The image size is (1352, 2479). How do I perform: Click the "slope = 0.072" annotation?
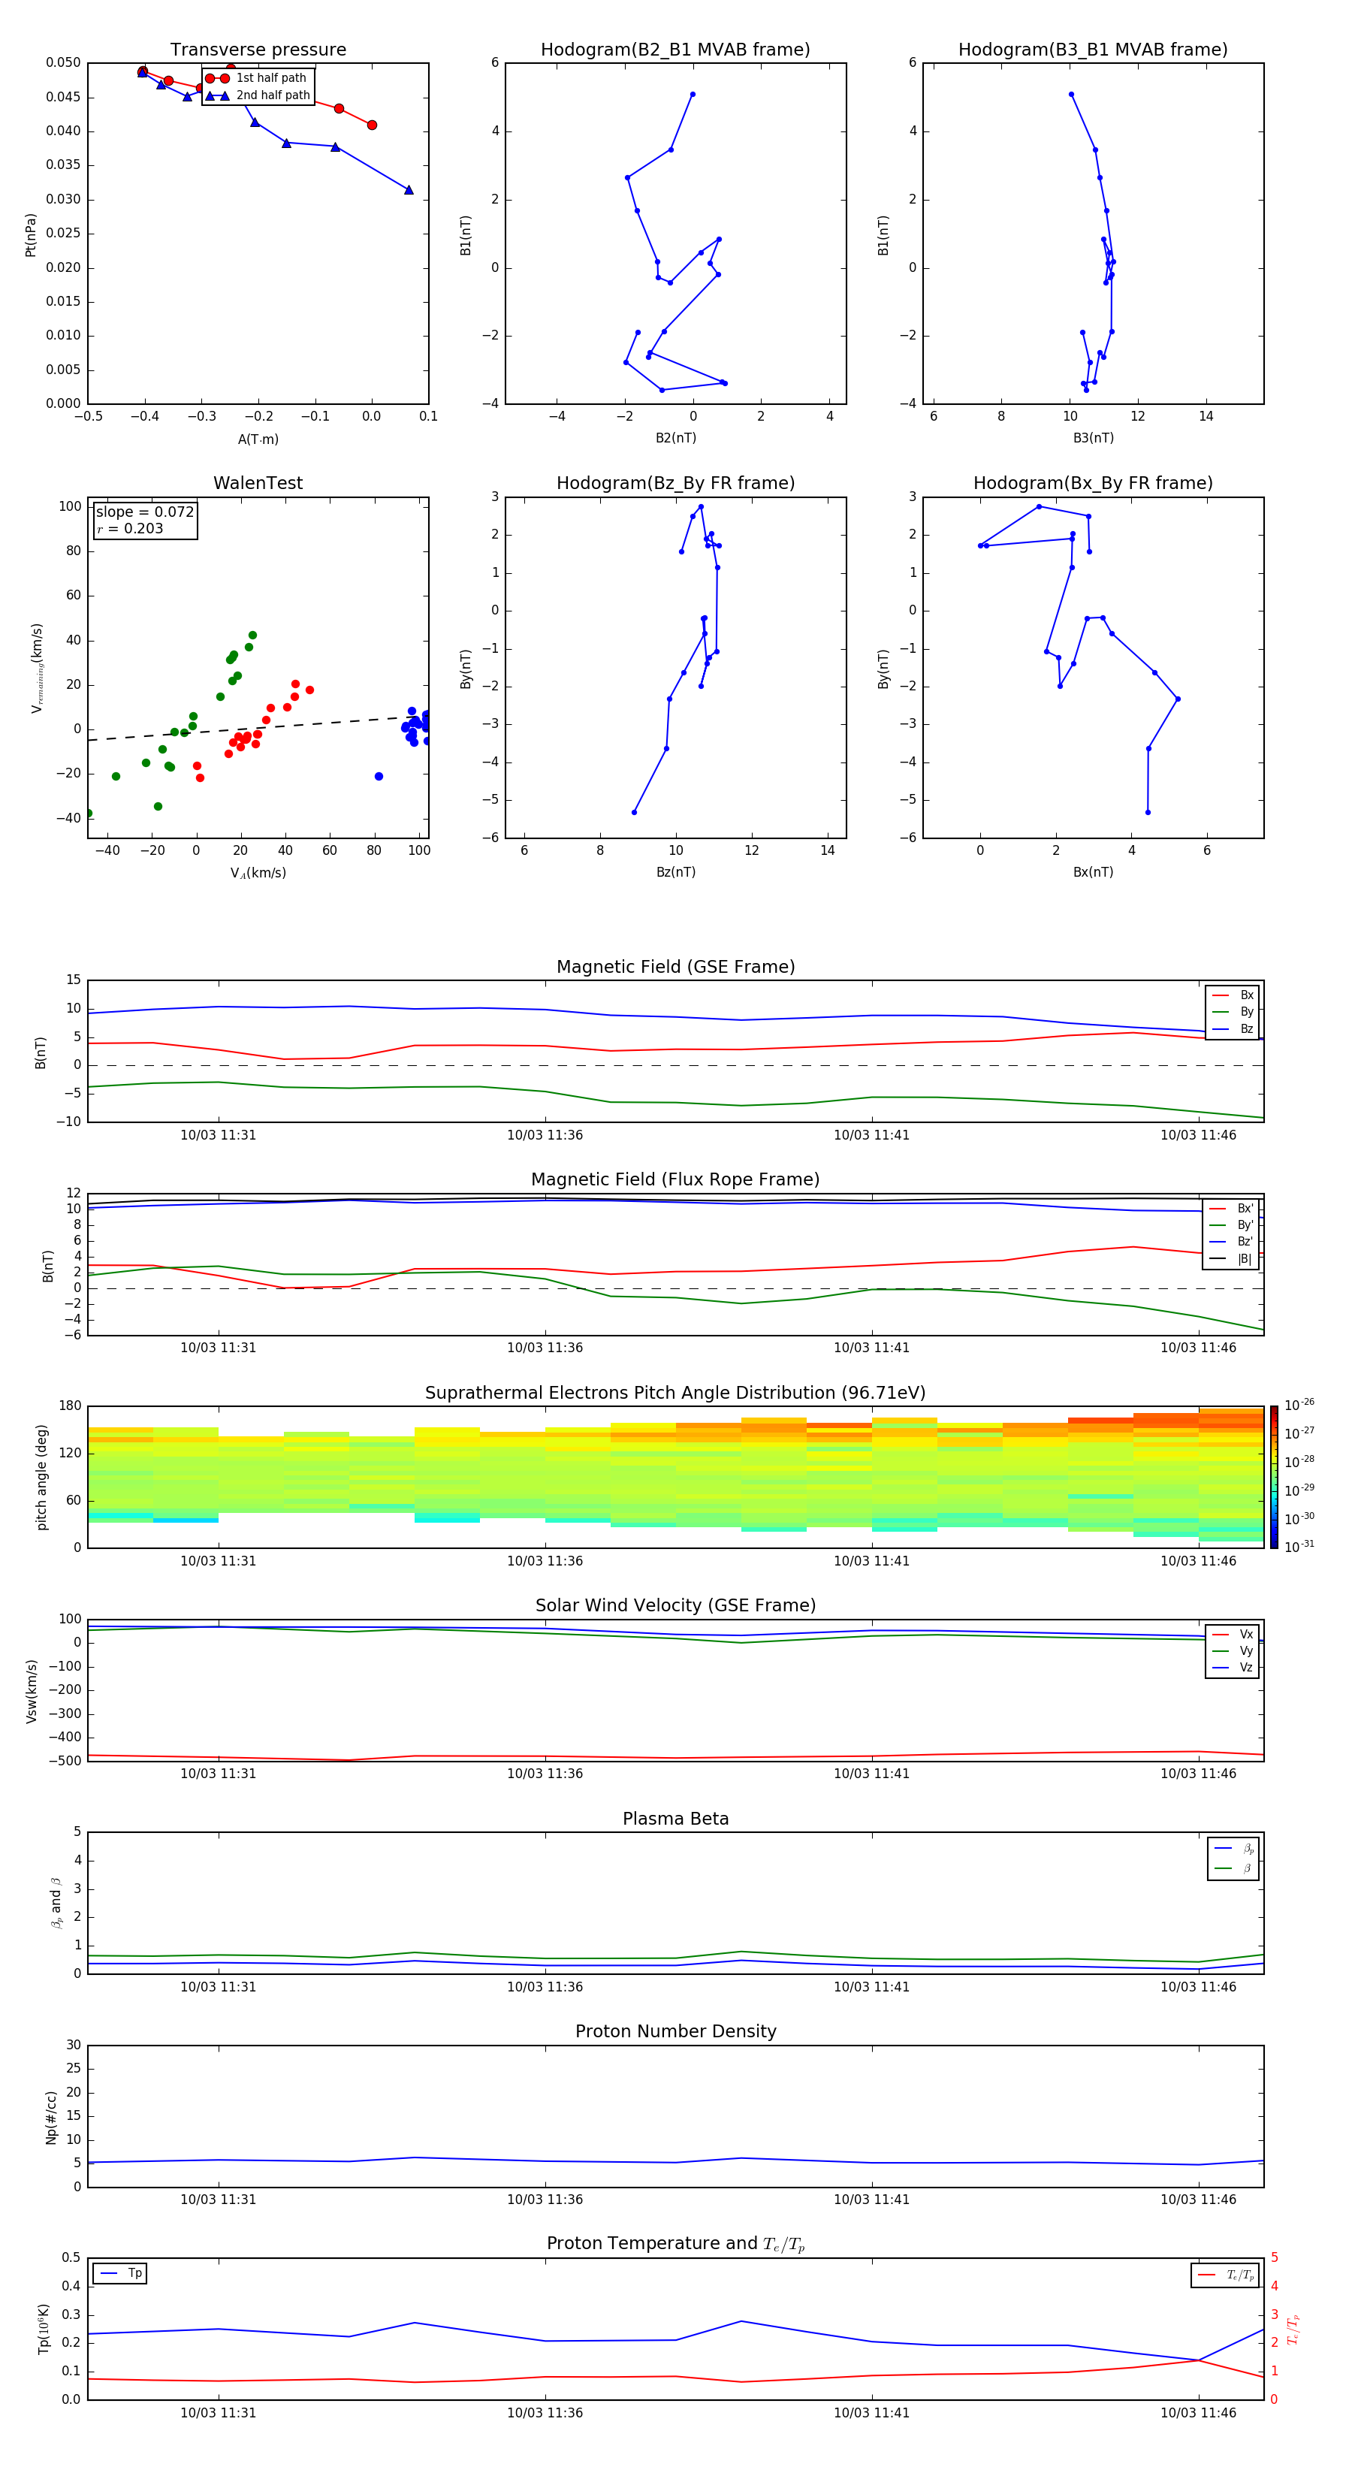pos(144,512)
